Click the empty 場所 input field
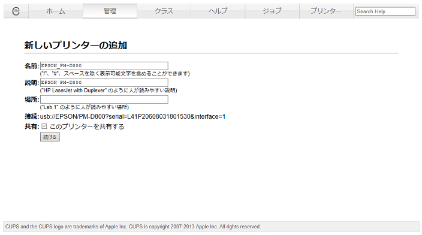 [104, 100]
